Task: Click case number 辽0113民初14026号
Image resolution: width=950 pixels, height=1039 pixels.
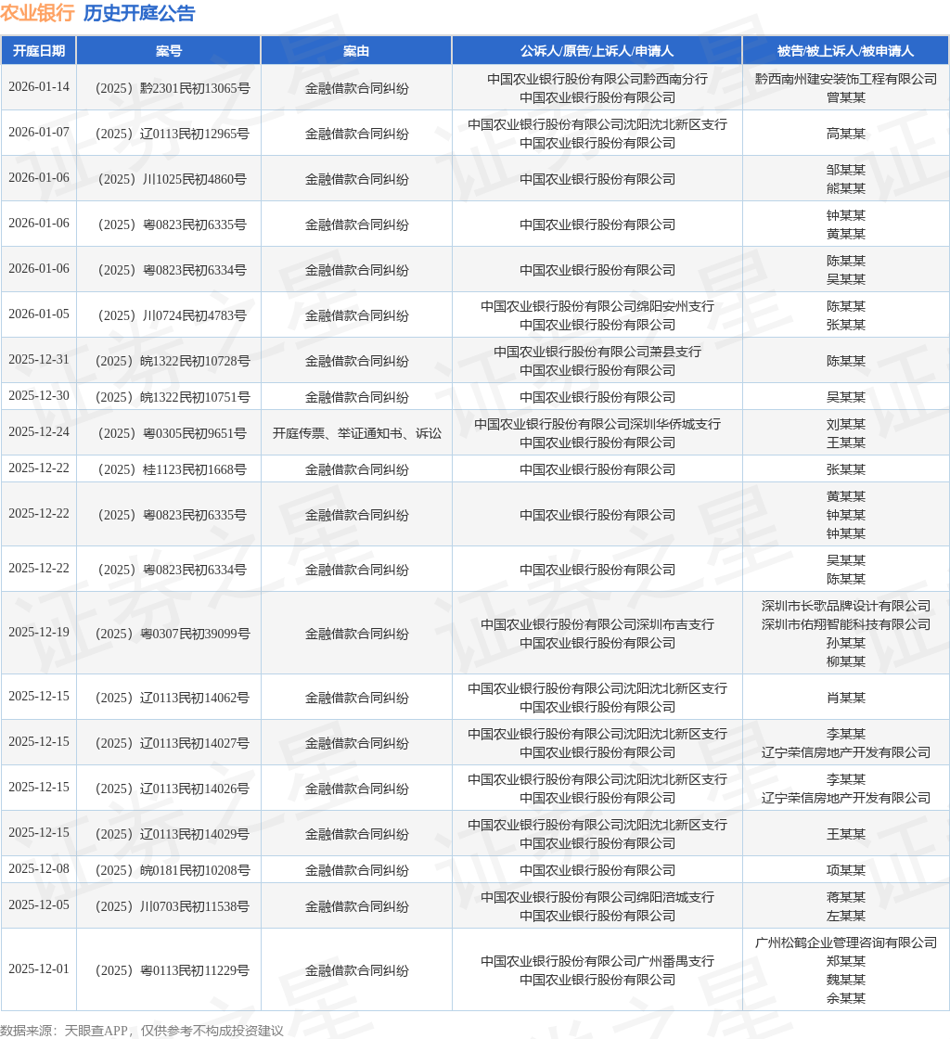Action: tap(173, 789)
